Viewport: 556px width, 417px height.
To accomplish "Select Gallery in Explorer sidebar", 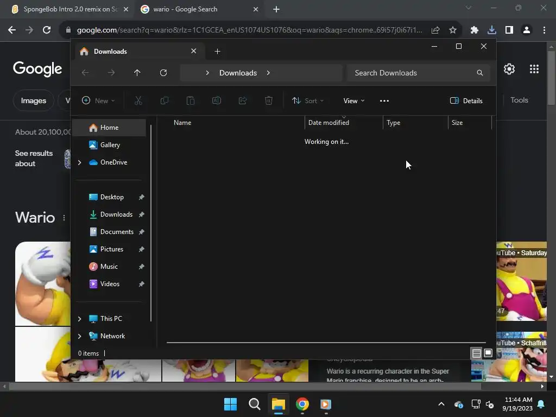I will pyautogui.click(x=109, y=145).
